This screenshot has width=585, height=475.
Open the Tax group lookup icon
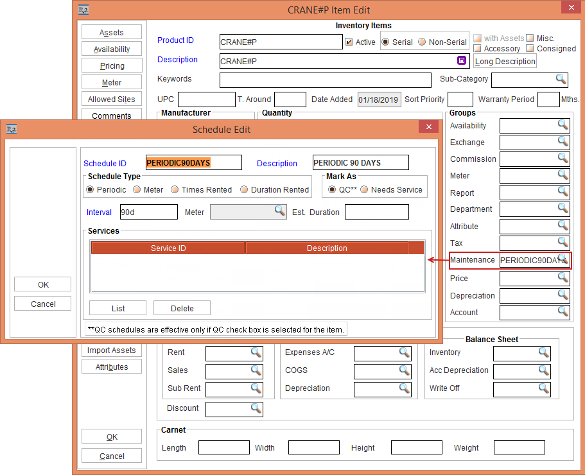(x=563, y=242)
